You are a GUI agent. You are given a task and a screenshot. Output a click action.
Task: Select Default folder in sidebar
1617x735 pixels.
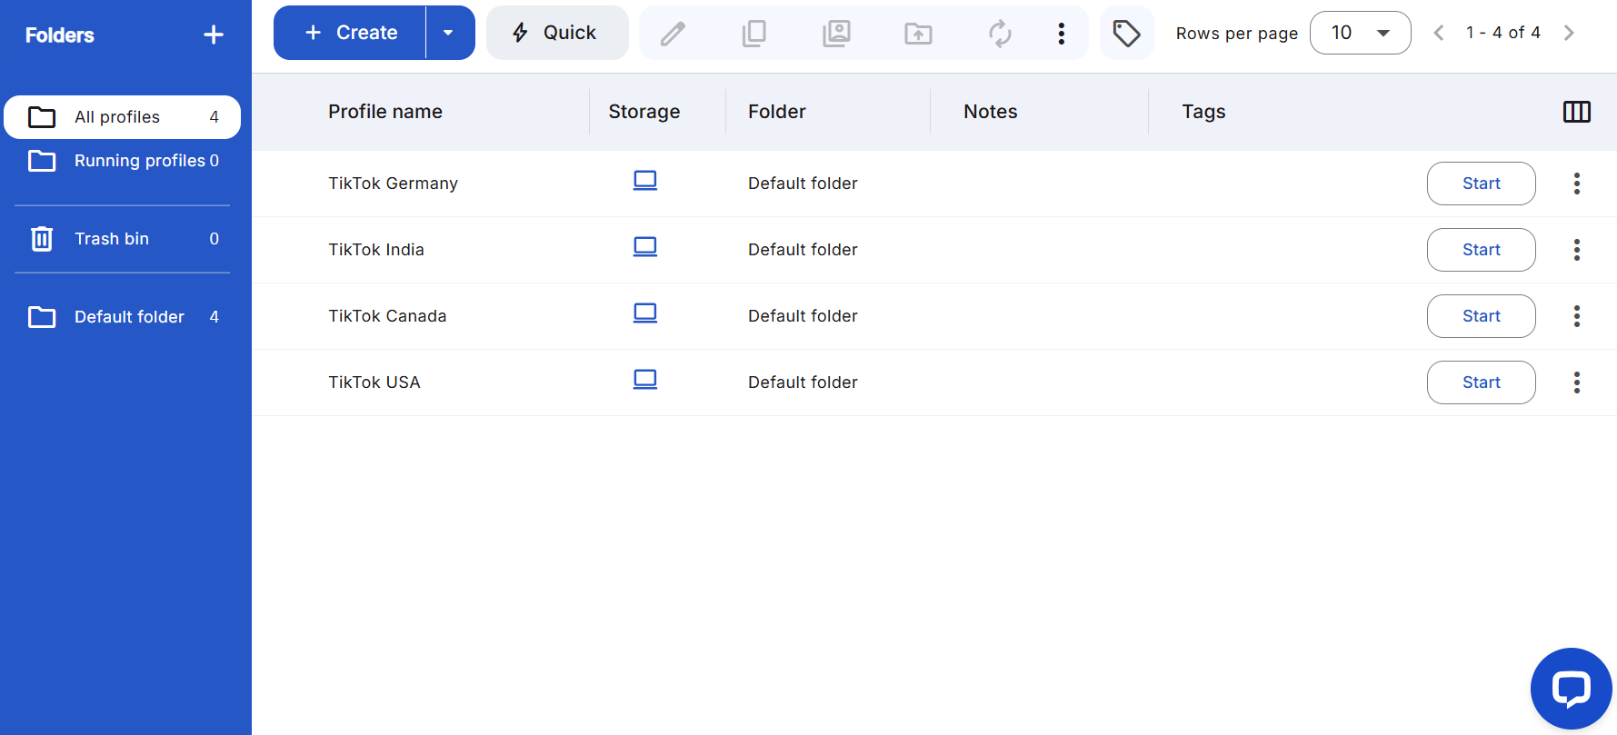click(123, 317)
